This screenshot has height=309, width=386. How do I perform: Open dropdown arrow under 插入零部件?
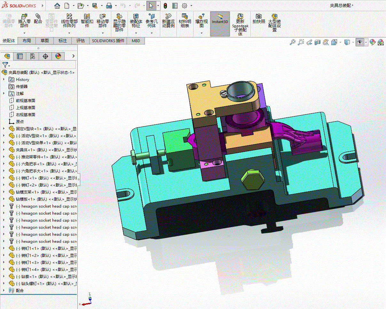(24, 33)
